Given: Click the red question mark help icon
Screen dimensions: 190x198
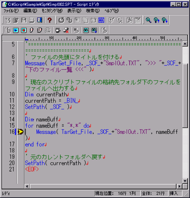Looking at the screenshot, I should tap(49, 20).
